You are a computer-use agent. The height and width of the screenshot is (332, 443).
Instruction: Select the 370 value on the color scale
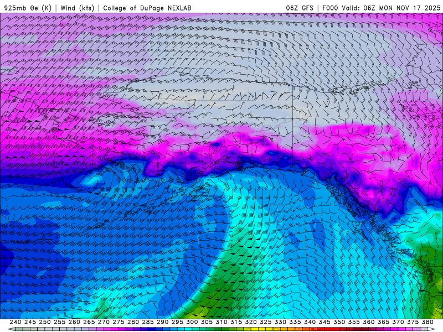tap(398, 322)
